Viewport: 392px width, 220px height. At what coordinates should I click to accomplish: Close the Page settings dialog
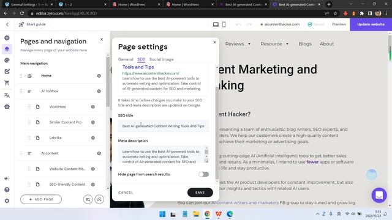214,42
